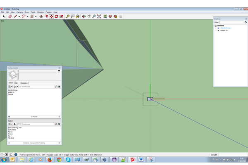The image size is (248, 165).
Task: Select the Orbit camera tool
Action: point(83,16)
